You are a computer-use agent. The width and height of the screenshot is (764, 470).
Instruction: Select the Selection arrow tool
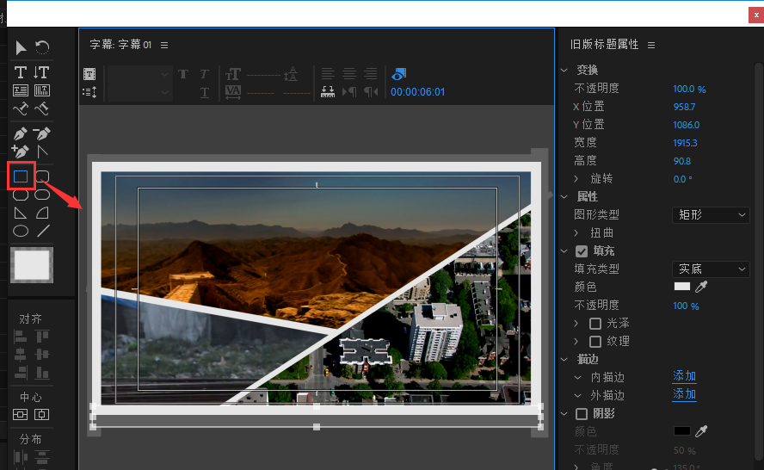pyautogui.click(x=21, y=47)
